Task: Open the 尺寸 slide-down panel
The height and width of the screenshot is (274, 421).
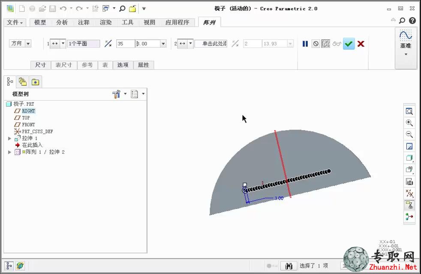Action: (x=41, y=65)
